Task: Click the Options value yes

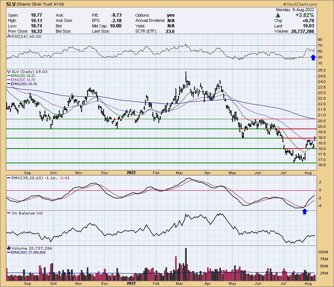Action: (x=171, y=15)
